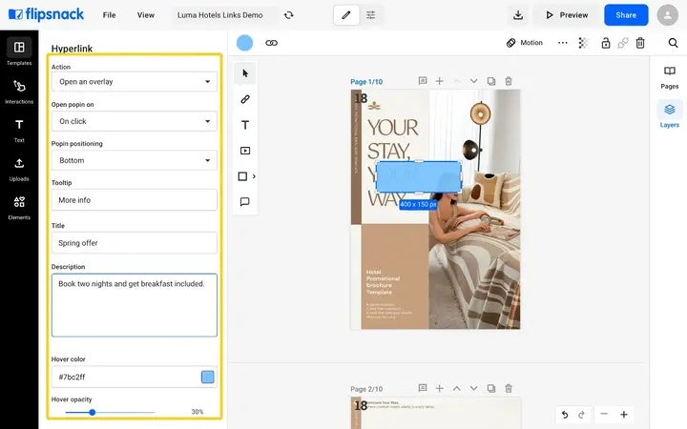Move Page 1 down
This screenshot has height=429, width=687.
473,81
